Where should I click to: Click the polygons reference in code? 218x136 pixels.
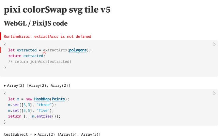tap(78, 50)
